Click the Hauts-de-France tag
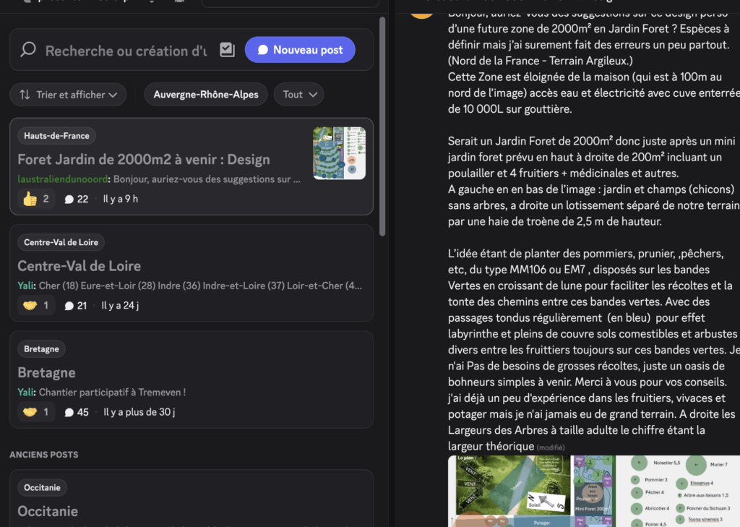 (56, 135)
